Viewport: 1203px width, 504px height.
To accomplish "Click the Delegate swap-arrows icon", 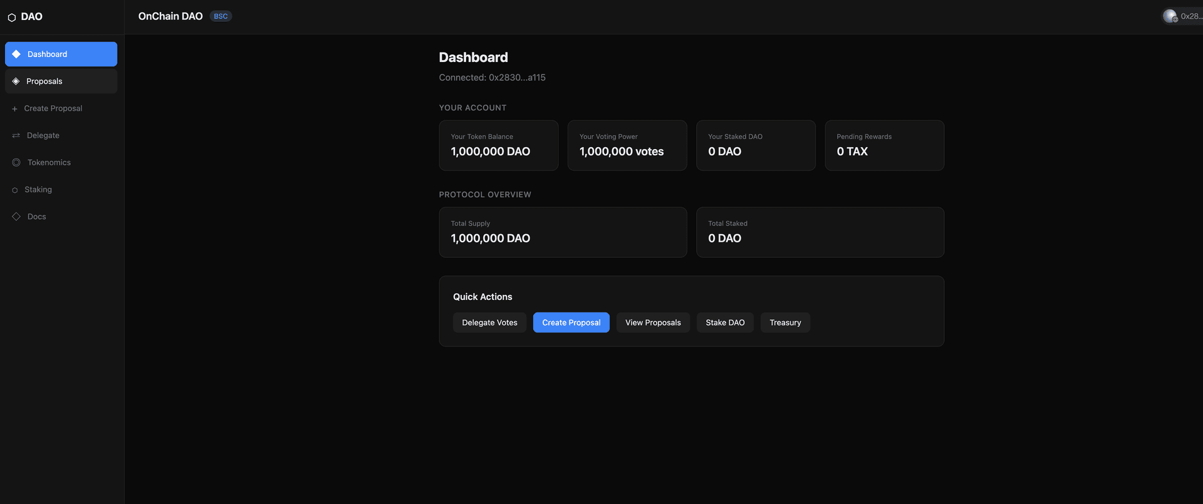I will 16,136.
